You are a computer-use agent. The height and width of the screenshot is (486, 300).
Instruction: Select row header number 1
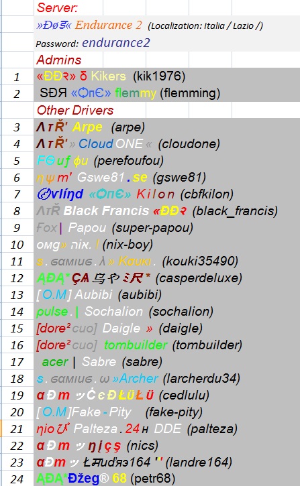(x=17, y=76)
